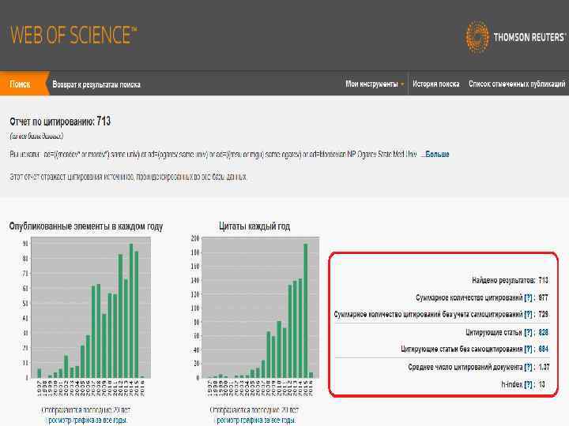Open Список отмеченных публикаций
This screenshot has width=569, height=426.
(x=517, y=84)
